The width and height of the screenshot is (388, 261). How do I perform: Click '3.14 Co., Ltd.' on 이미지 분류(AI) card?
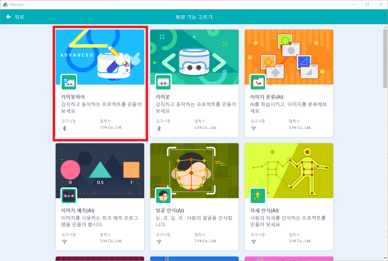coord(300,127)
